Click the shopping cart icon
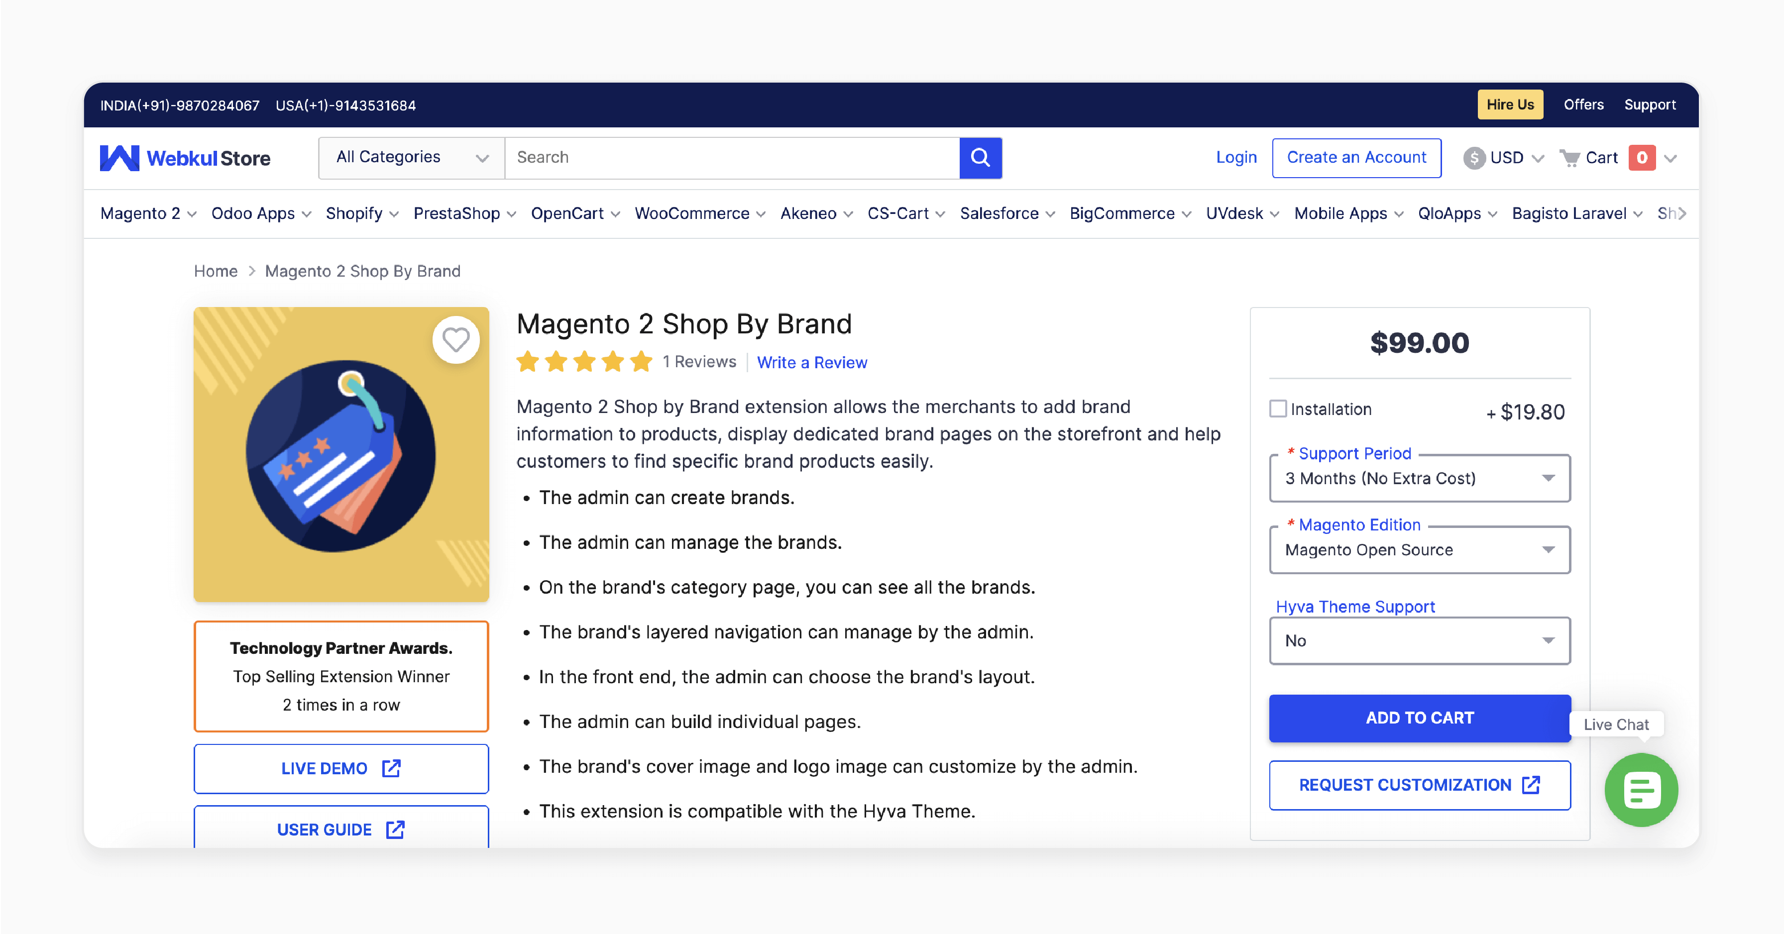The height and width of the screenshot is (934, 1784). [x=1569, y=159]
